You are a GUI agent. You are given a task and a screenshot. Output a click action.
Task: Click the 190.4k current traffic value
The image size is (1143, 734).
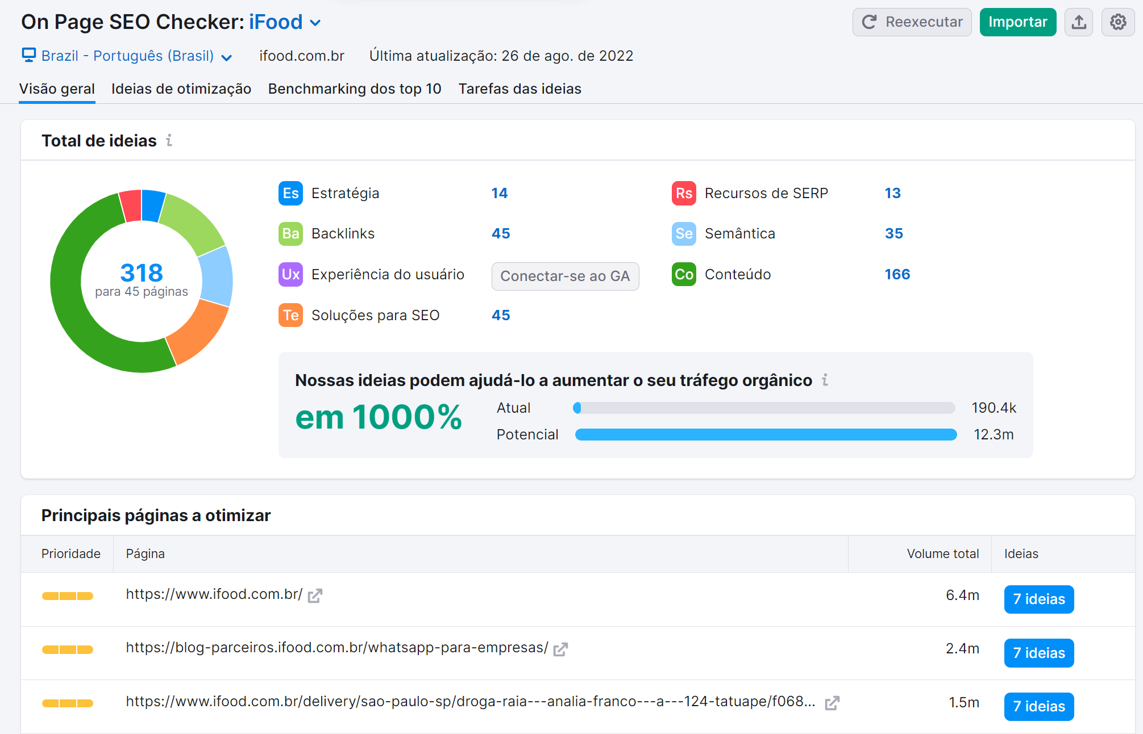(994, 408)
